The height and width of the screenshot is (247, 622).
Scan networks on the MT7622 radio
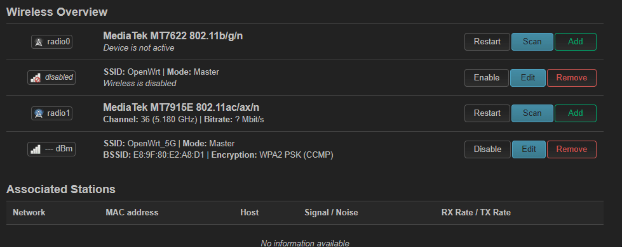(x=532, y=42)
